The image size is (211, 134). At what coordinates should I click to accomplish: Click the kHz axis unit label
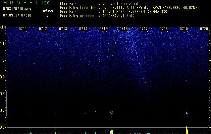pos(3,27)
